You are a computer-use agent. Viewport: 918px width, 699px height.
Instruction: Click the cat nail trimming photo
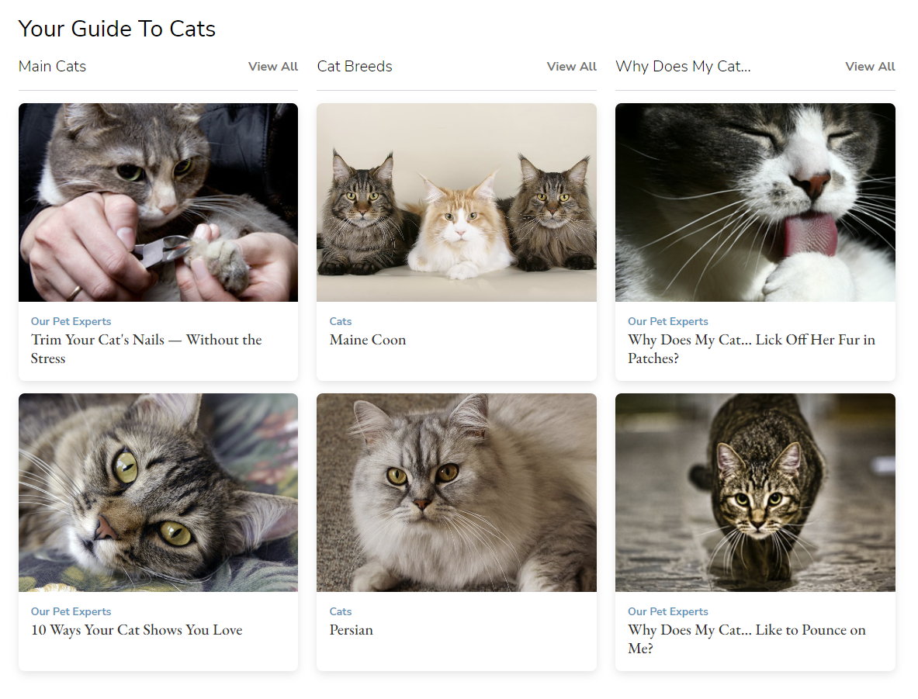pos(158,202)
